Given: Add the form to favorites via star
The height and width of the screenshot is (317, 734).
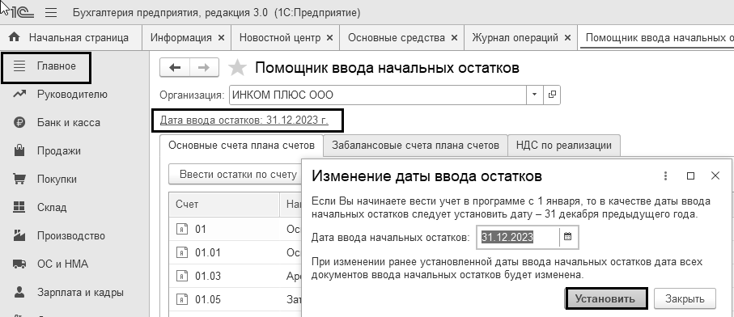Looking at the screenshot, I should (x=237, y=68).
